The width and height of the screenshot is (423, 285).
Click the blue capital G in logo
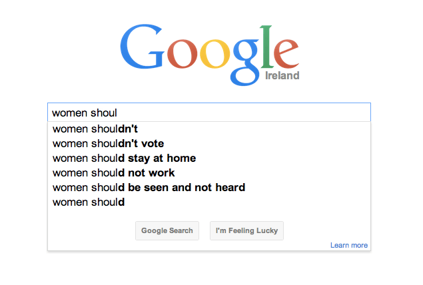point(143,49)
